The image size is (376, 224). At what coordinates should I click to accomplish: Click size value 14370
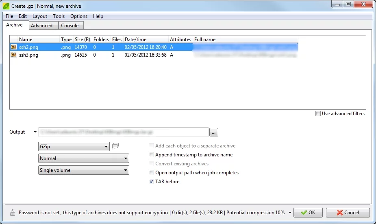click(80, 47)
